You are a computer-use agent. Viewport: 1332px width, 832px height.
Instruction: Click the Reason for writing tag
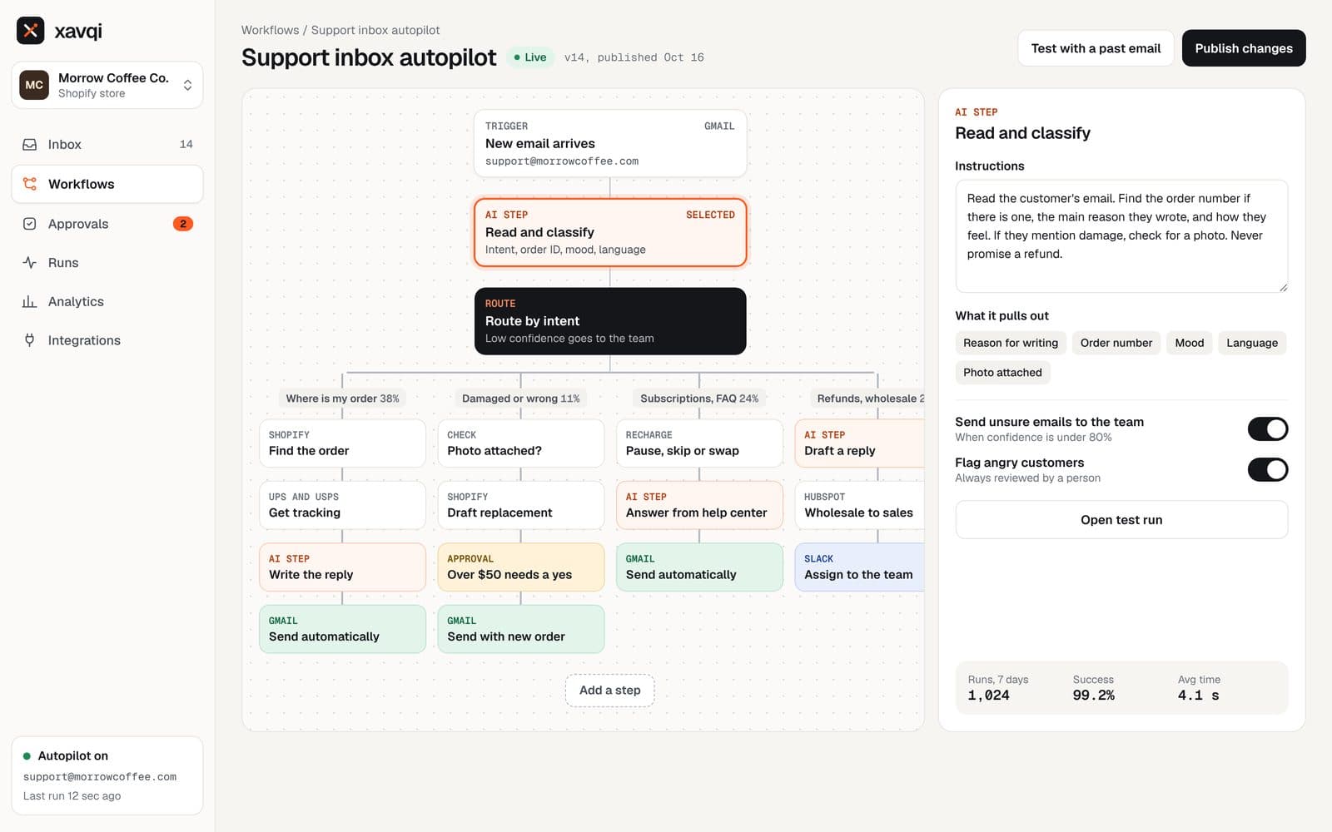(x=1011, y=343)
